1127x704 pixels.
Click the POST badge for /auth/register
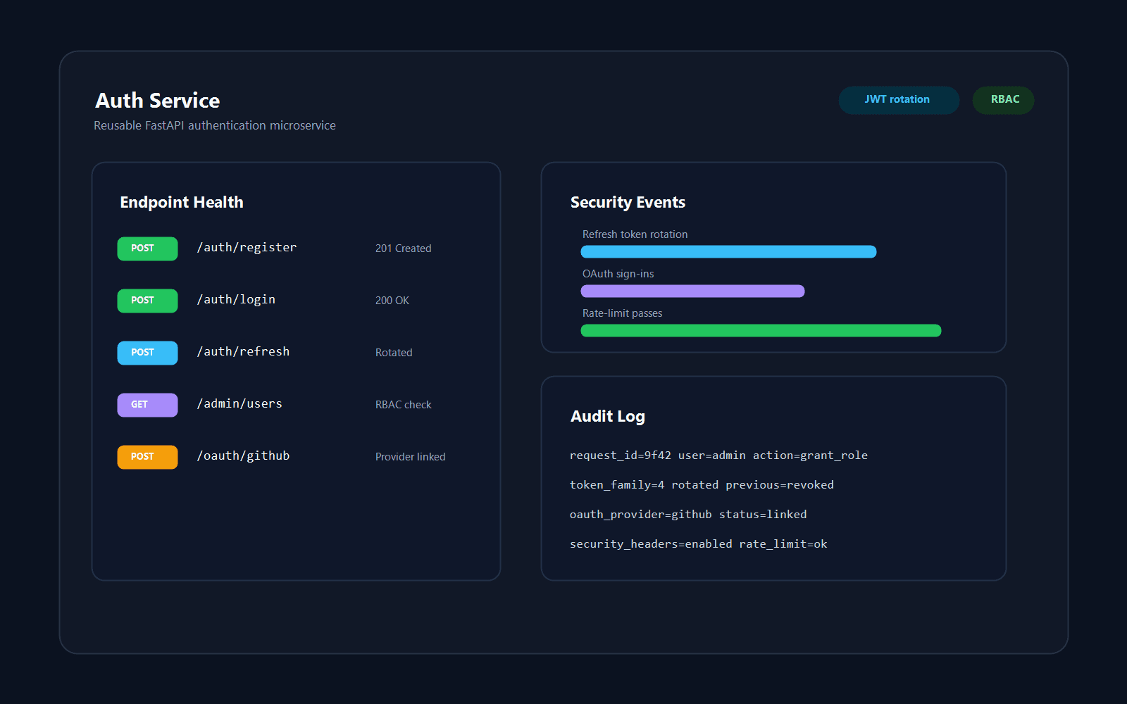tap(147, 249)
